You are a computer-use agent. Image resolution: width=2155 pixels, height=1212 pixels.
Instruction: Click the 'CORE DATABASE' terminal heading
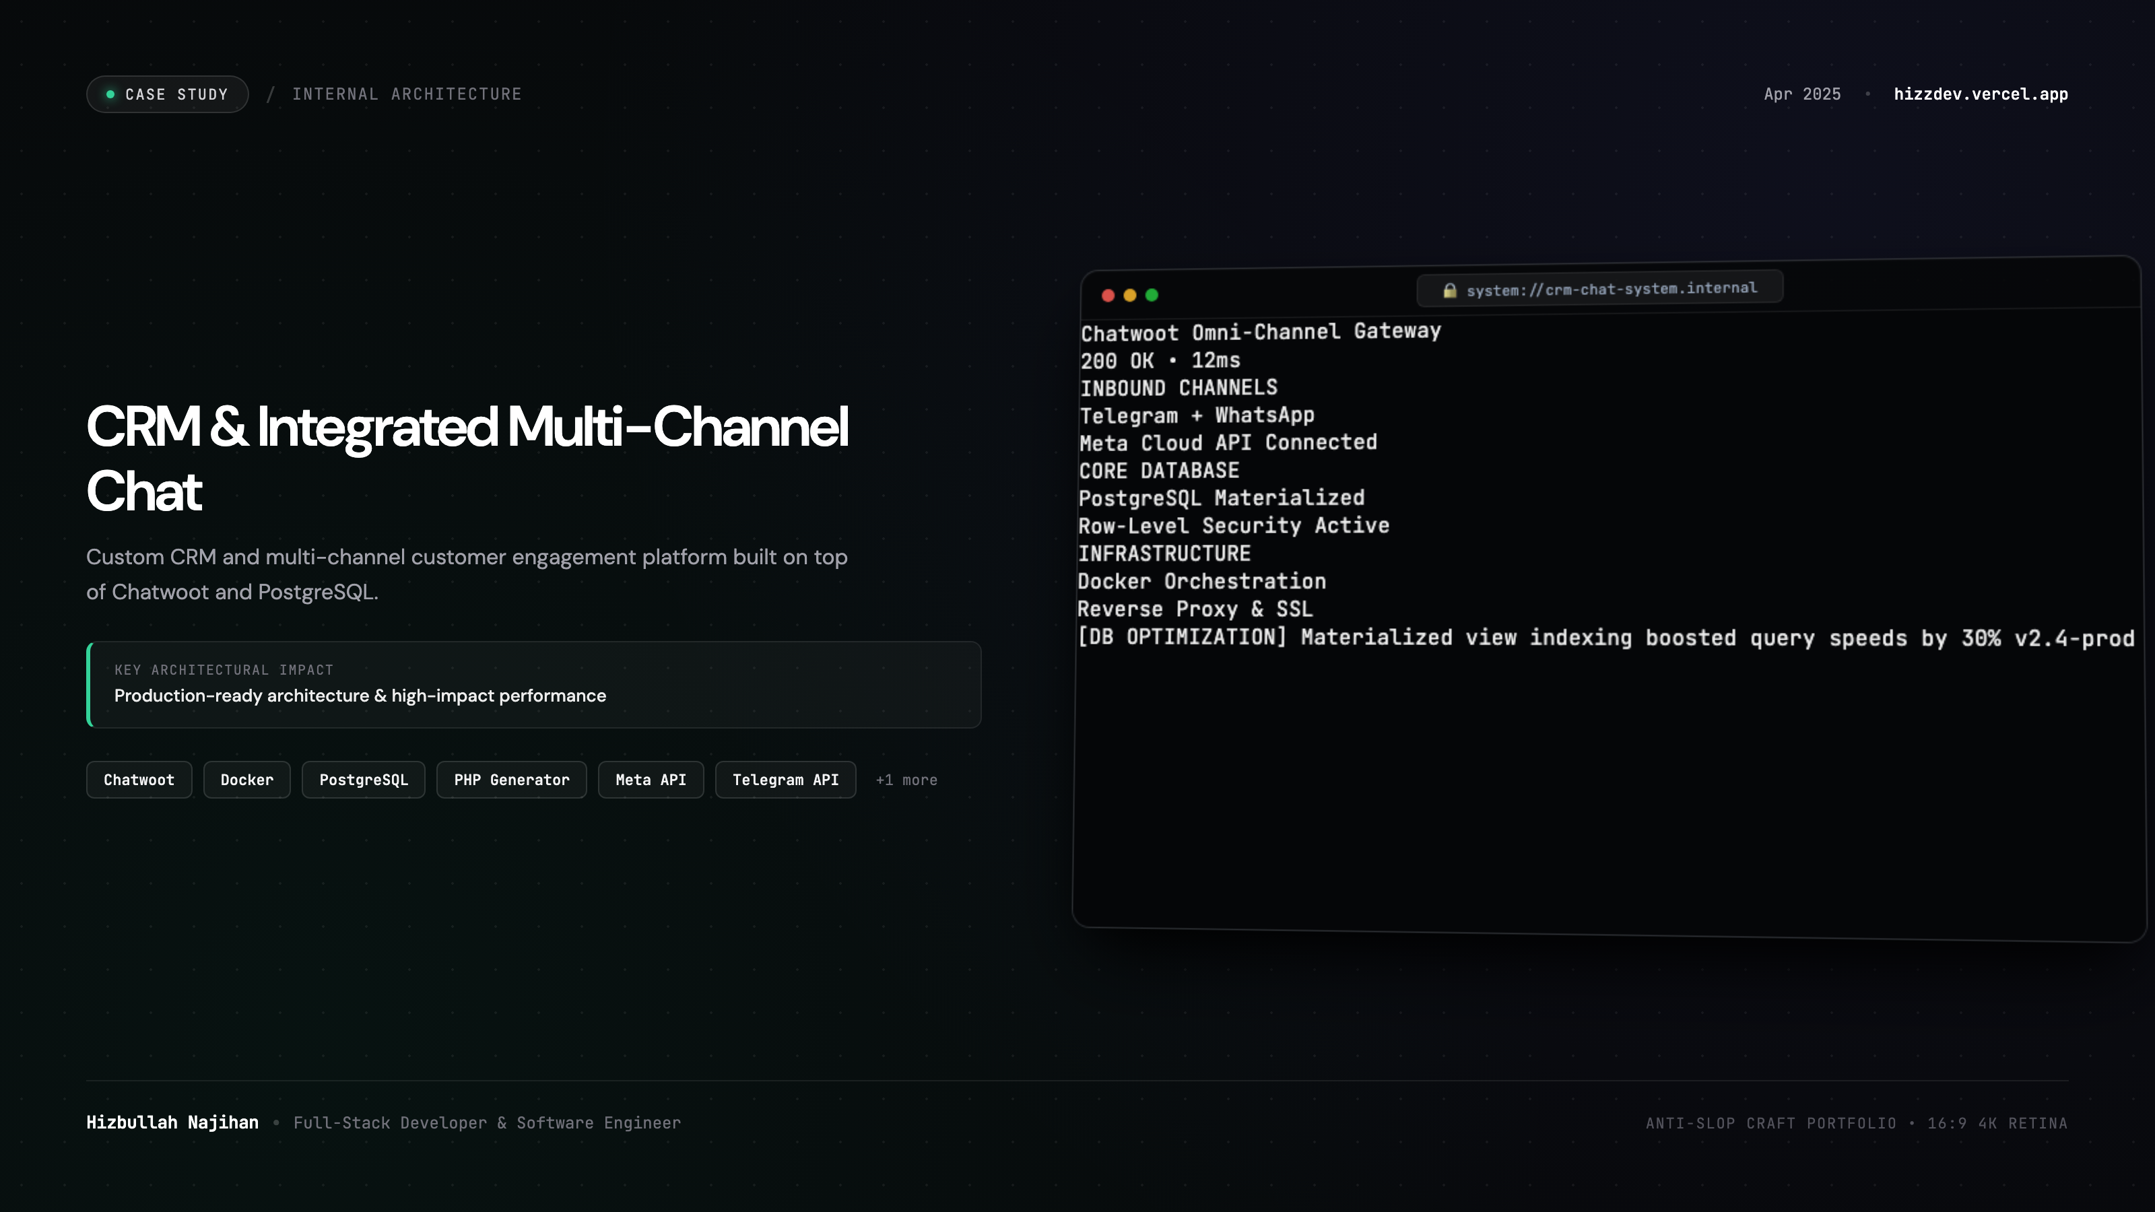tap(1158, 471)
